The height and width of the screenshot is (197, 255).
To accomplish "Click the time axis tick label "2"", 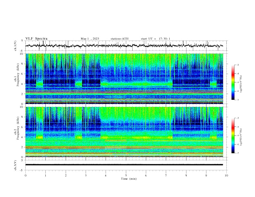I will 66,175.
